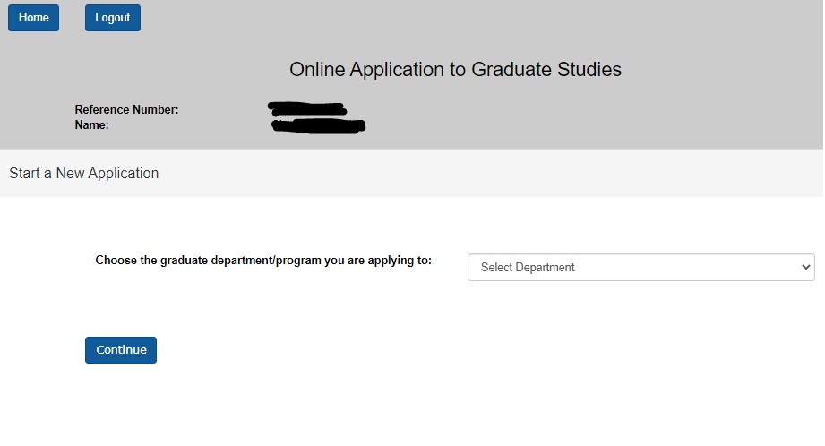The image size is (825, 446).
Task: Click the Online Application to Graduate Studies heading
Action: [x=455, y=69]
